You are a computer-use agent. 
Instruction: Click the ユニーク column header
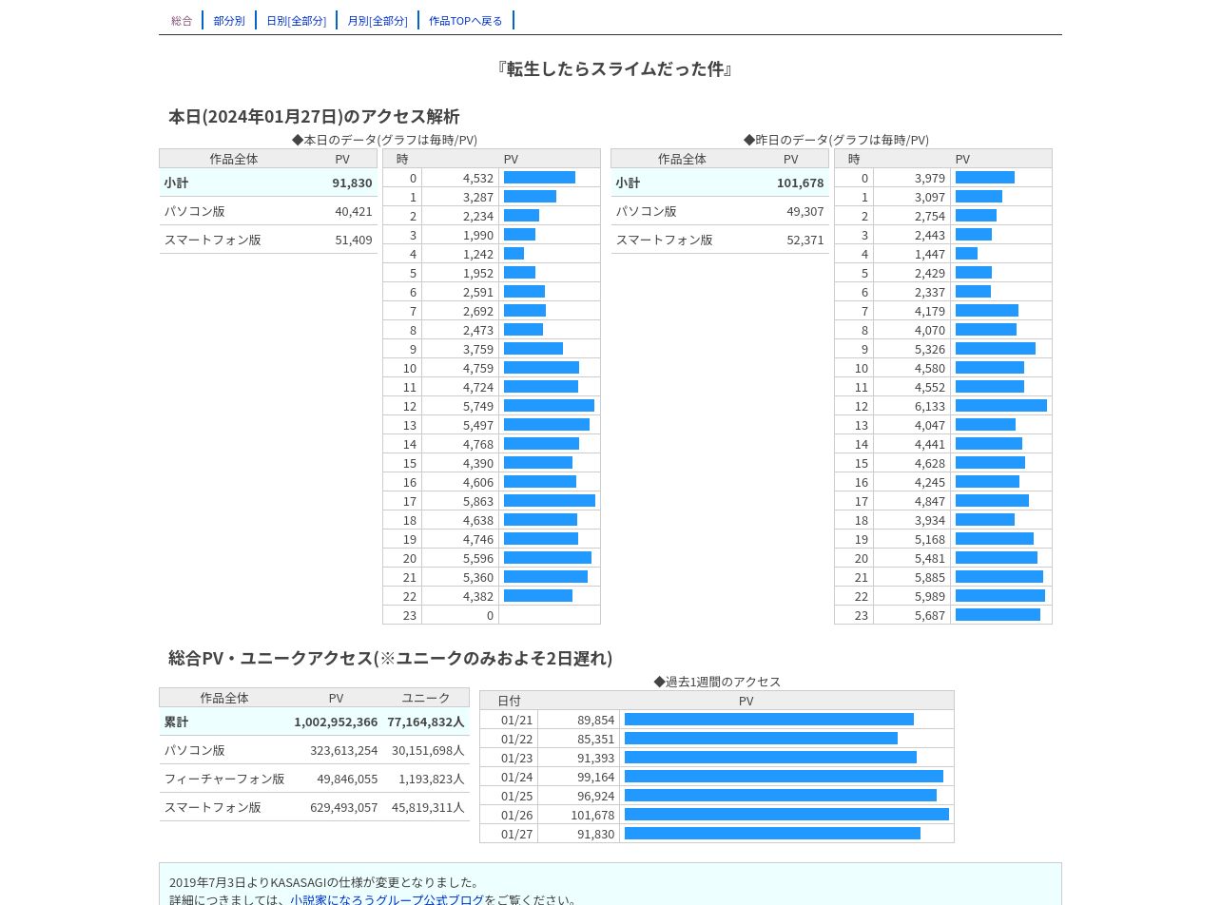click(x=426, y=698)
